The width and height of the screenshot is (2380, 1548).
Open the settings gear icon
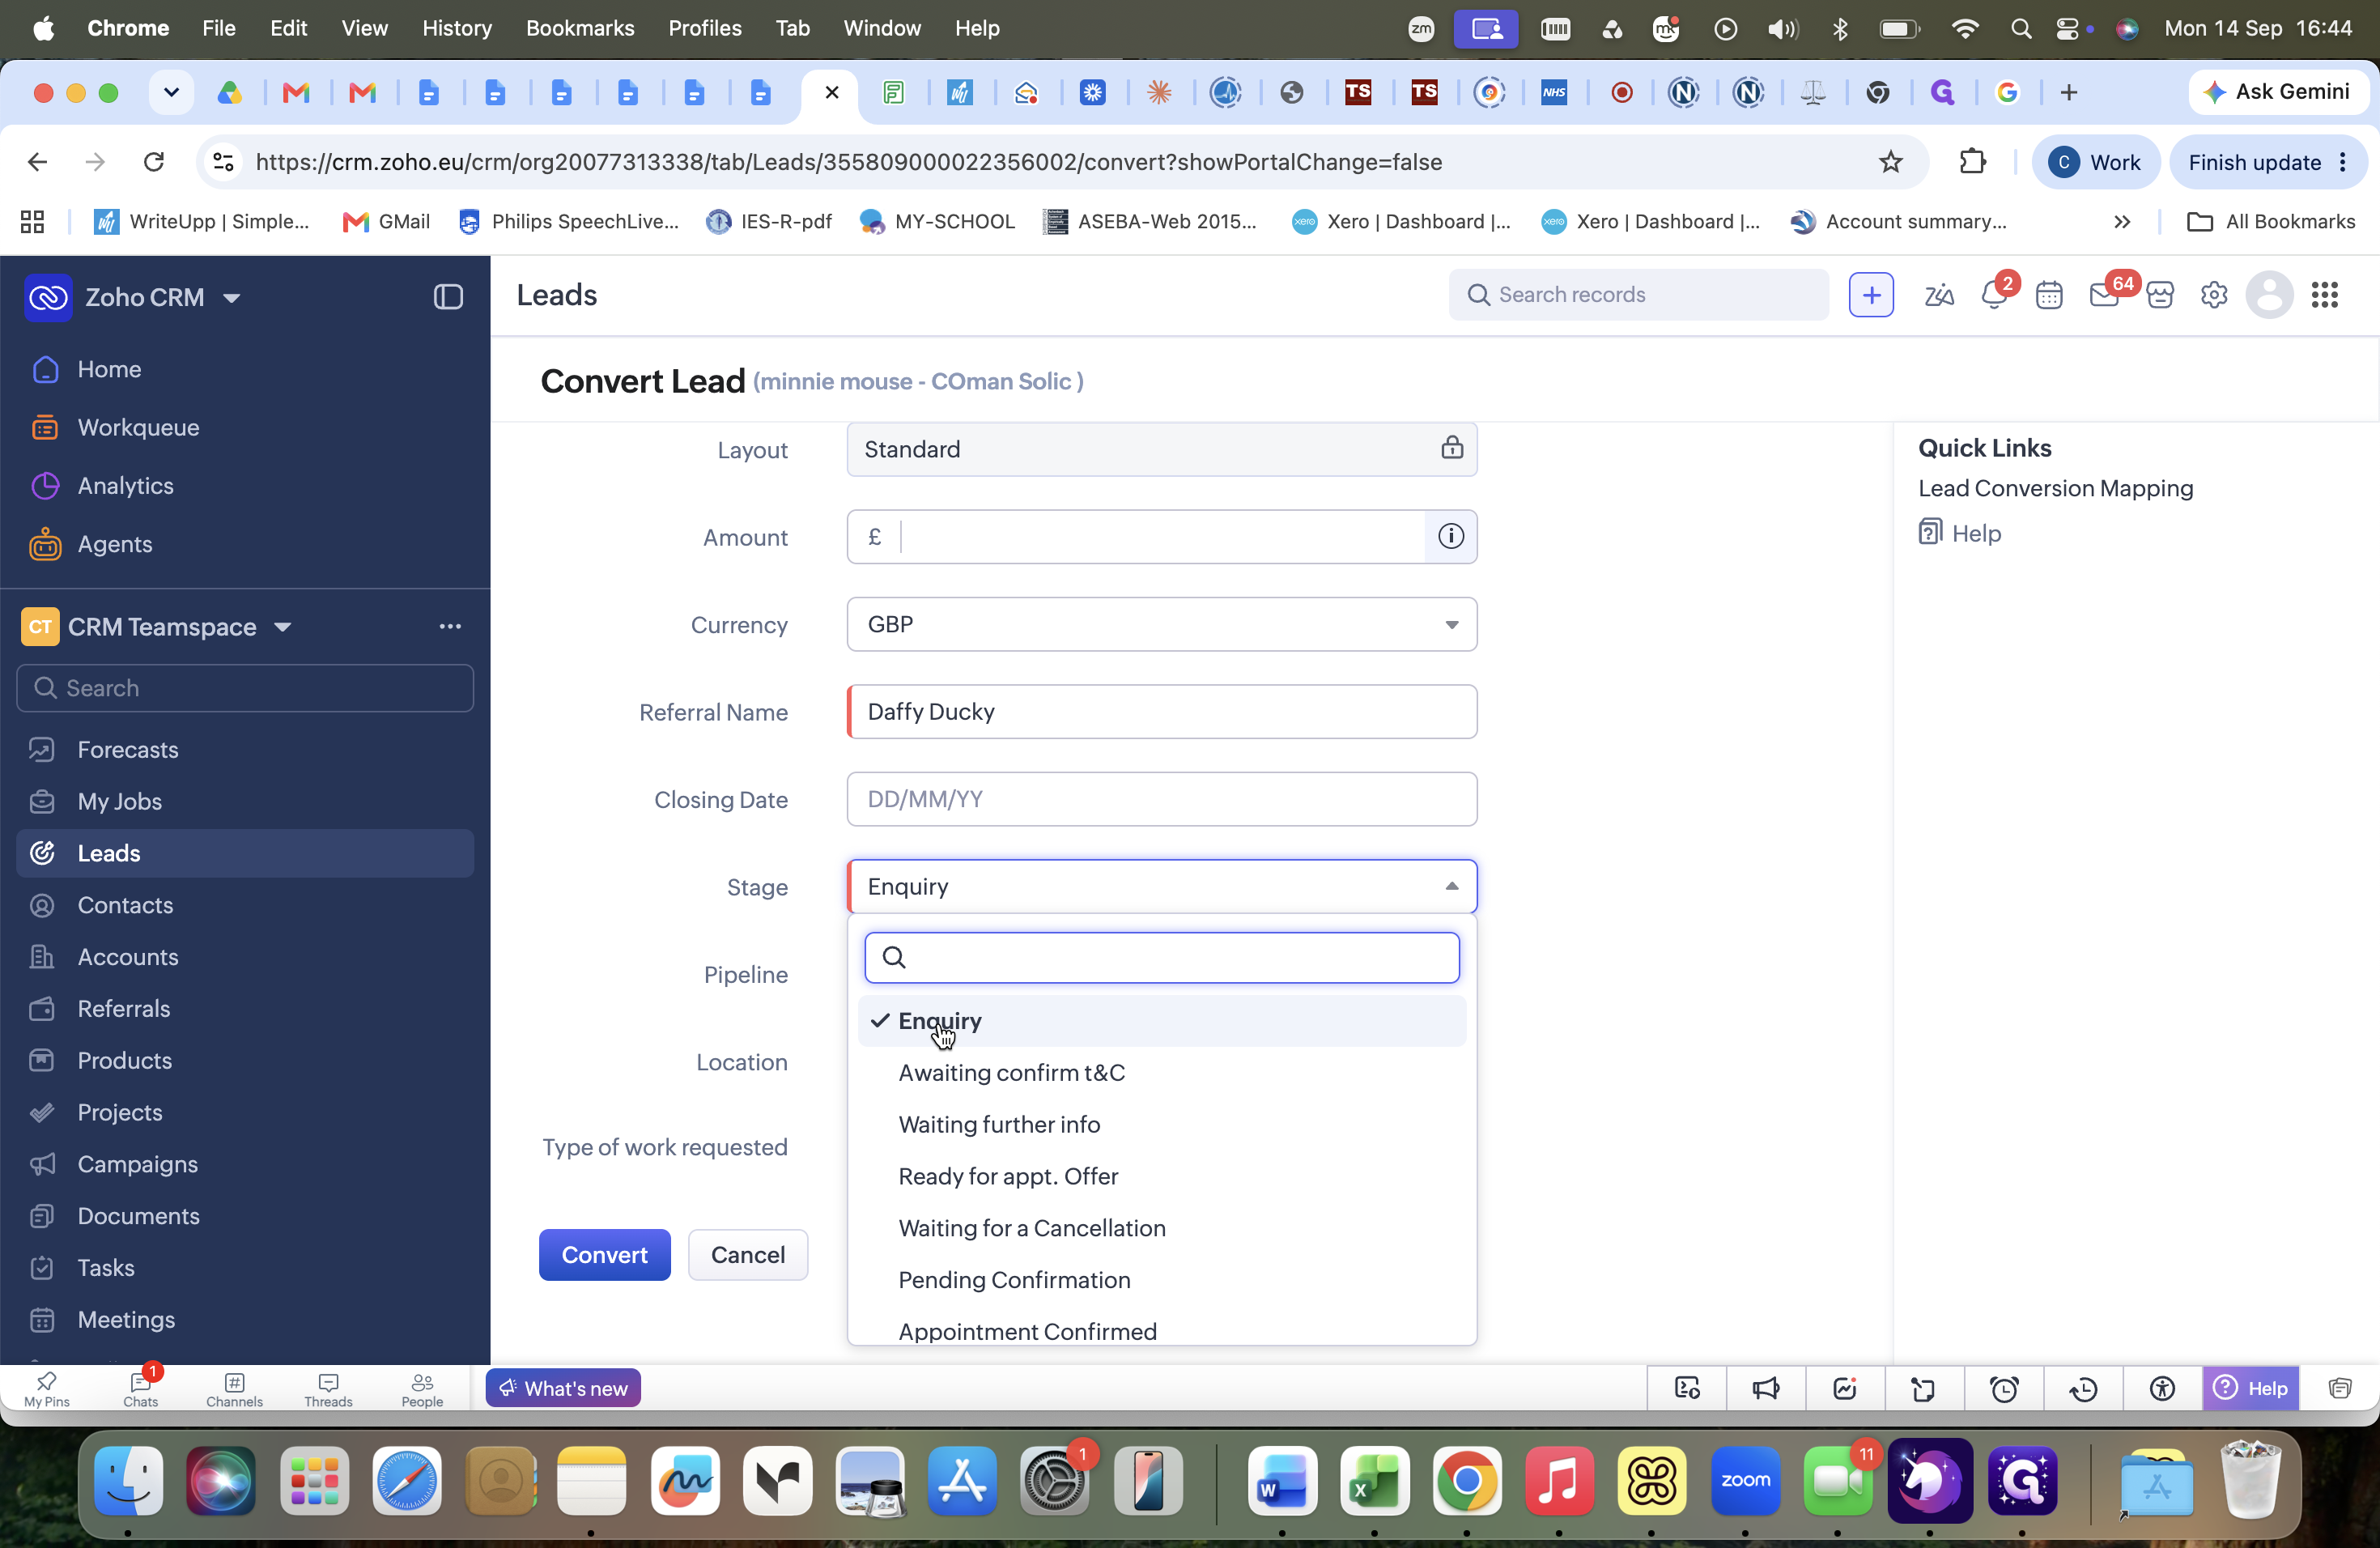coord(2214,295)
